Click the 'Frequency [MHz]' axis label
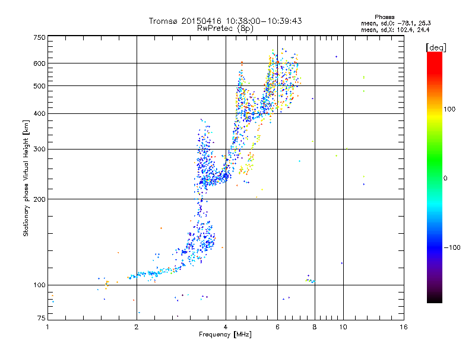The width and height of the screenshot is (475, 356). click(x=225, y=335)
